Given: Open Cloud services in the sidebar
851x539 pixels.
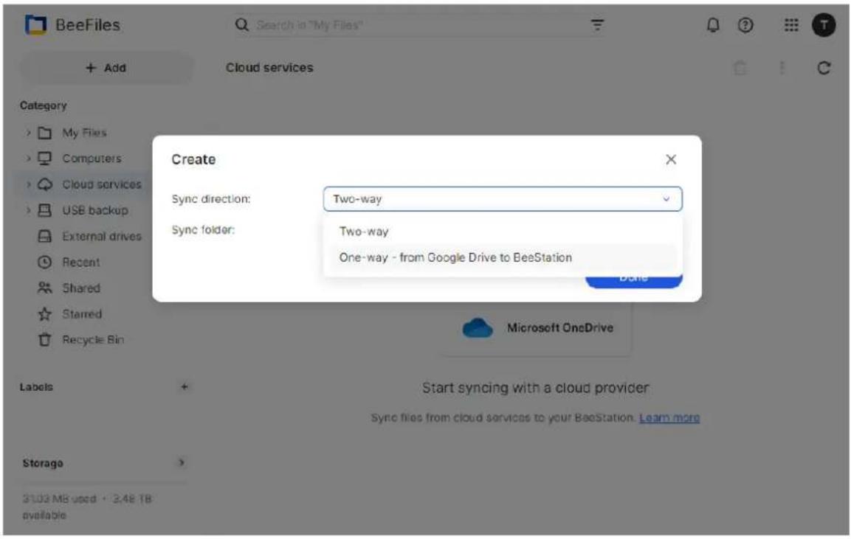Looking at the screenshot, I should pyautogui.click(x=102, y=184).
